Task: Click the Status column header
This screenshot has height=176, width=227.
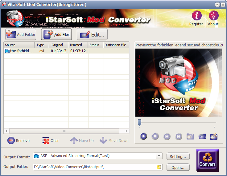Action: 96,45
